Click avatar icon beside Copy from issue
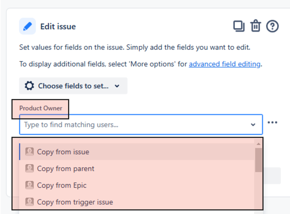The width and height of the screenshot is (290, 214). (x=30, y=152)
